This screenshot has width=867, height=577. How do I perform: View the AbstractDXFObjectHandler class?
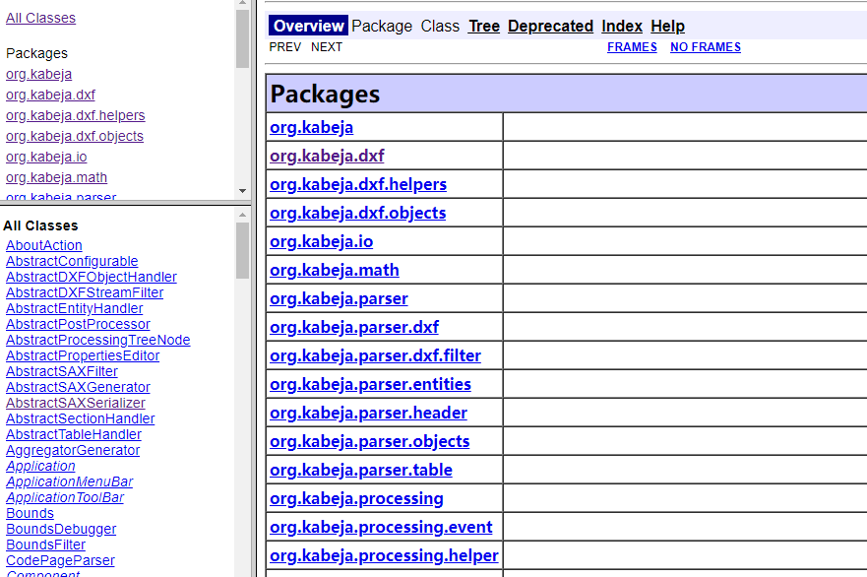(91, 277)
